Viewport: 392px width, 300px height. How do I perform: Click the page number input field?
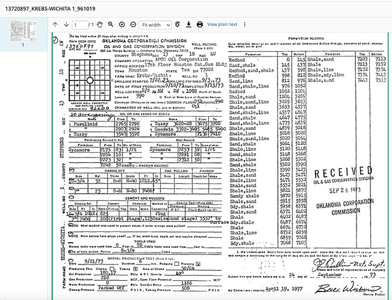click(x=79, y=25)
